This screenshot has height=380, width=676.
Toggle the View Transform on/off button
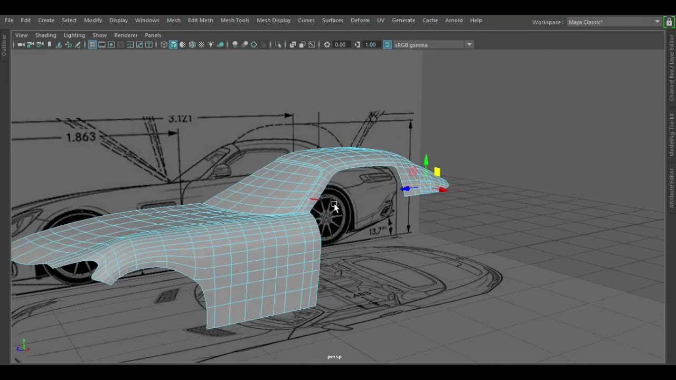point(387,45)
